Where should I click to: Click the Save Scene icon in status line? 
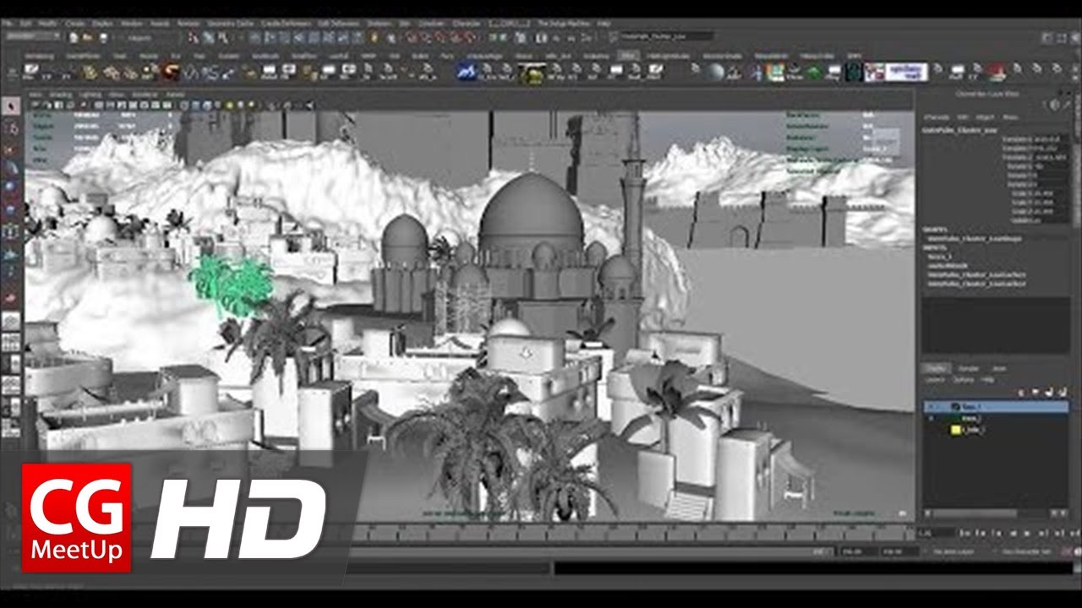tap(103, 37)
